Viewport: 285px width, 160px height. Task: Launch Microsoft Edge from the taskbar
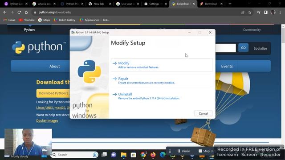(163, 155)
